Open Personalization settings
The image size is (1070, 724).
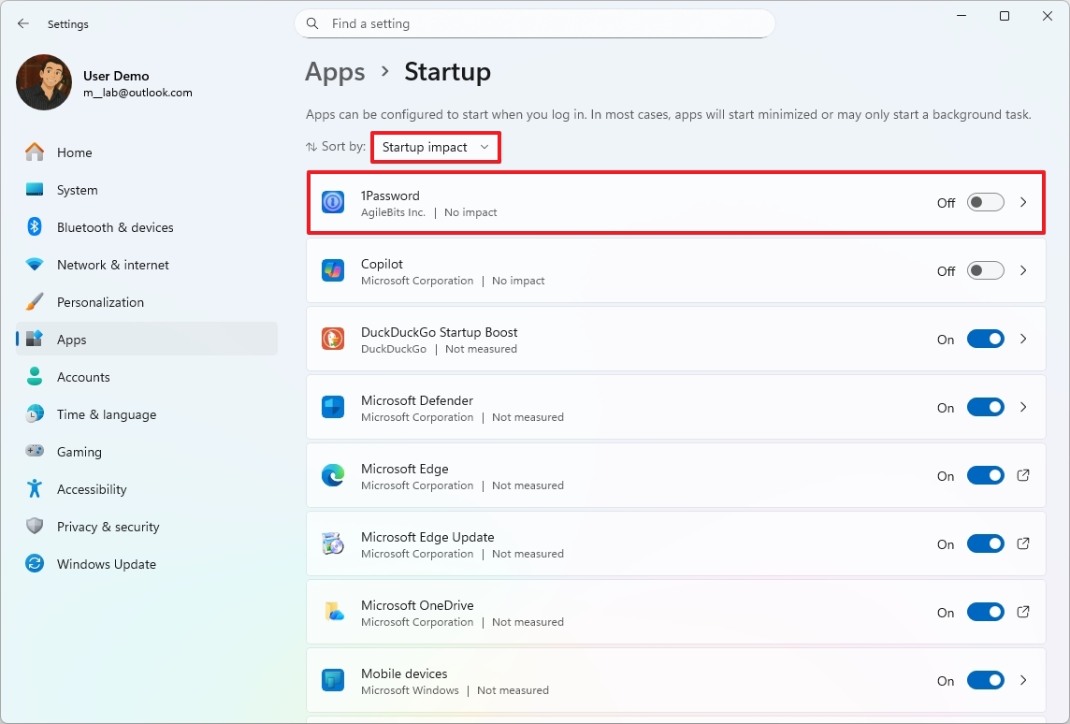pyautogui.click(x=100, y=302)
